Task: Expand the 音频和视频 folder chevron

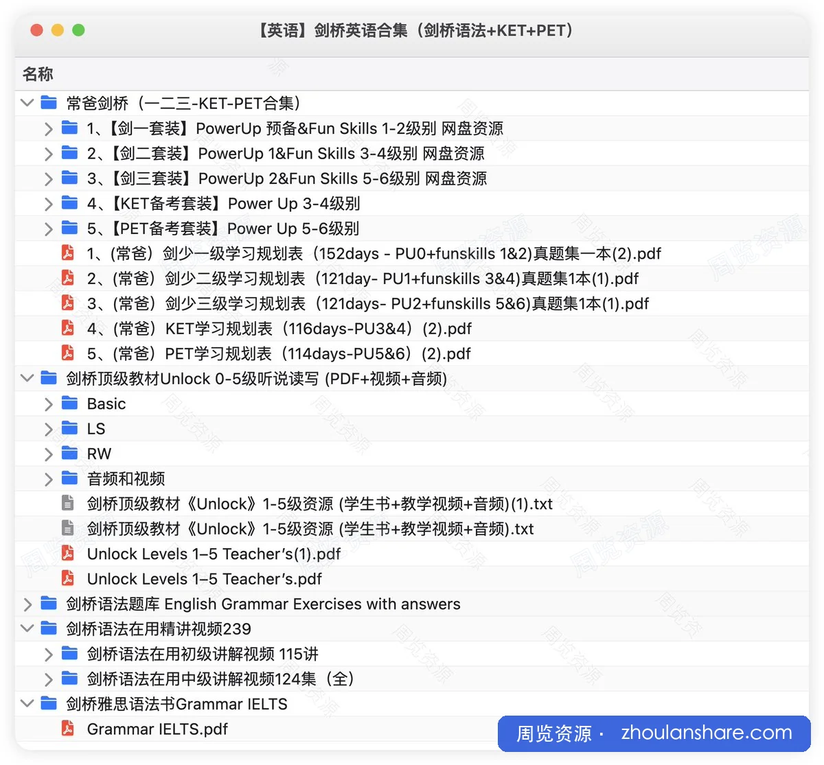Action: [x=48, y=479]
